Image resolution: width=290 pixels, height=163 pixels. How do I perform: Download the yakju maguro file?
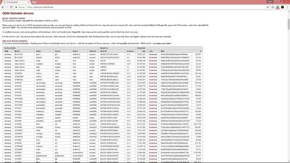[x=153, y=70]
